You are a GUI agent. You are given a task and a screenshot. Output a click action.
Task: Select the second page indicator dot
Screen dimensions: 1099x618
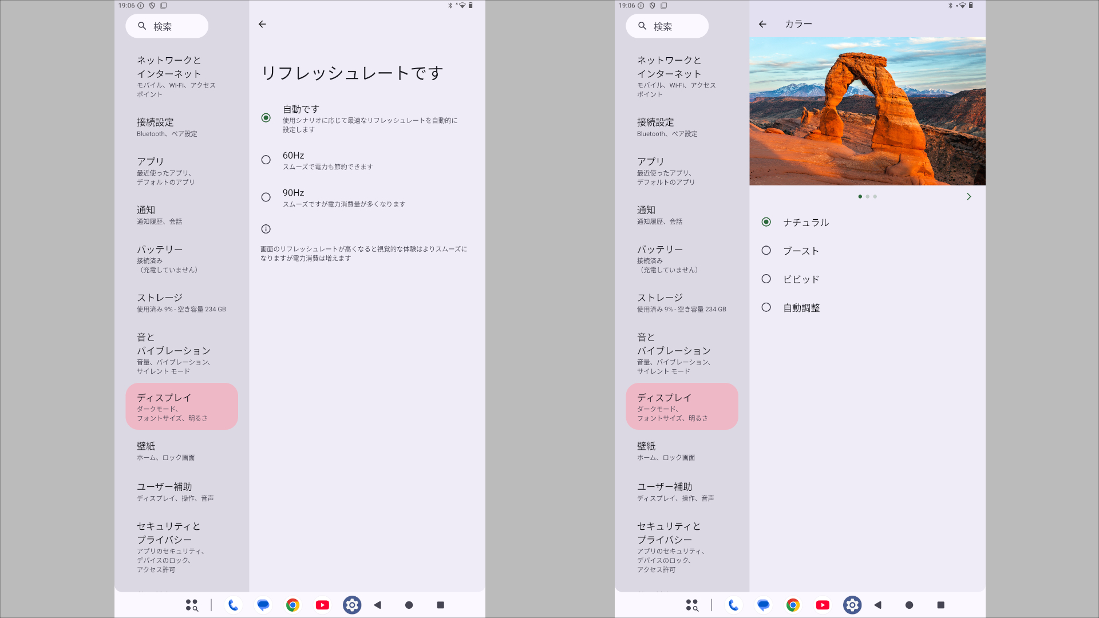pyautogui.click(x=867, y=196)
